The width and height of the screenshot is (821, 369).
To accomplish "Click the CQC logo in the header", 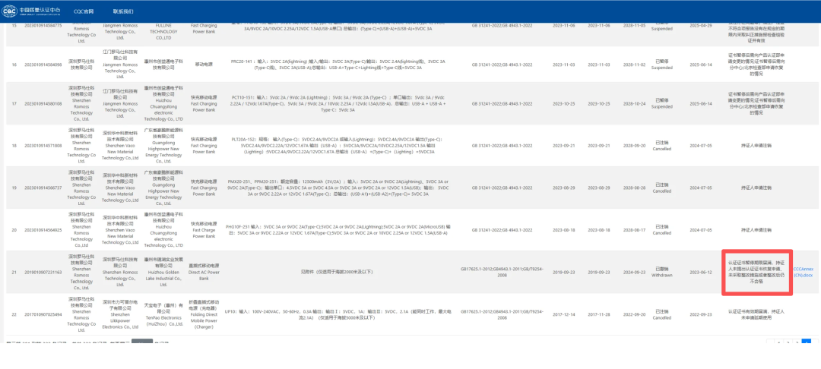I will [x=31, y=11].
